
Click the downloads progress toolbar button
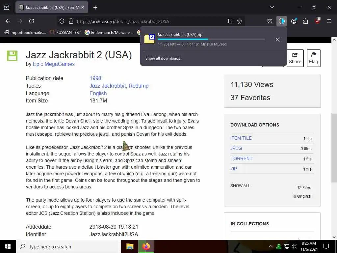click(x=282, y=21)
